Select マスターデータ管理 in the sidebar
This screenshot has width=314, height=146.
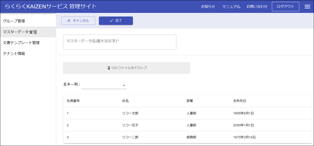[20, 32]
